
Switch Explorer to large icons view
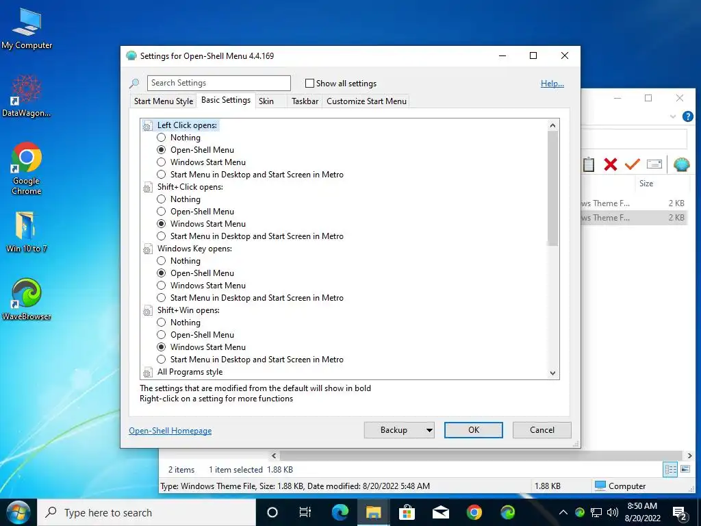click(x=685, y=469)
